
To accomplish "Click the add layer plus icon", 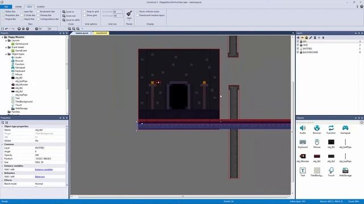I will coord(298,37).
